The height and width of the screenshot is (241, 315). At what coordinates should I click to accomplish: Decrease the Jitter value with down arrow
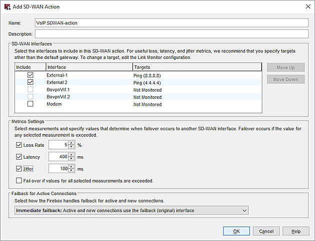click(x=71, y=172)
